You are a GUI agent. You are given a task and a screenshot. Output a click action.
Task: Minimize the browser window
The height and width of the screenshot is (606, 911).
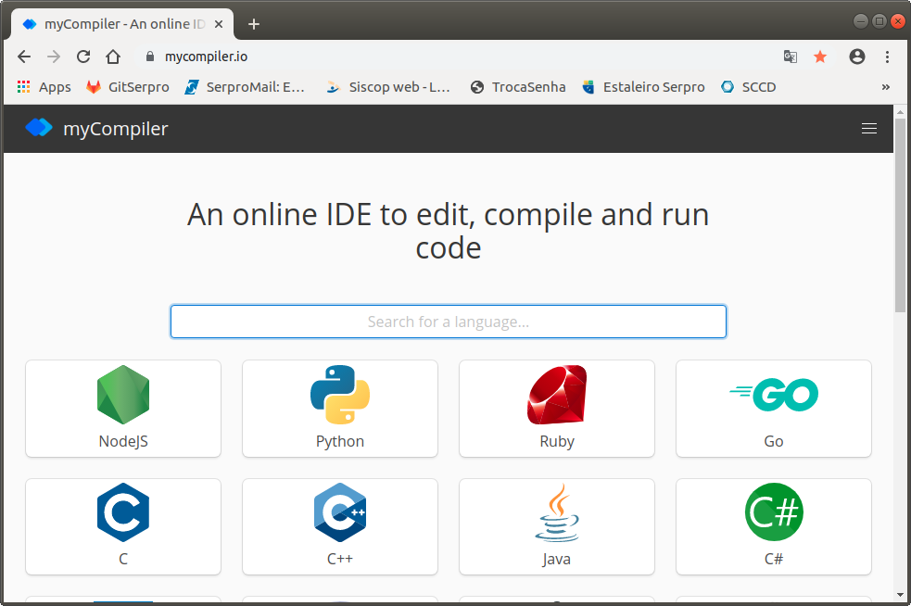[x=860, y=21]
